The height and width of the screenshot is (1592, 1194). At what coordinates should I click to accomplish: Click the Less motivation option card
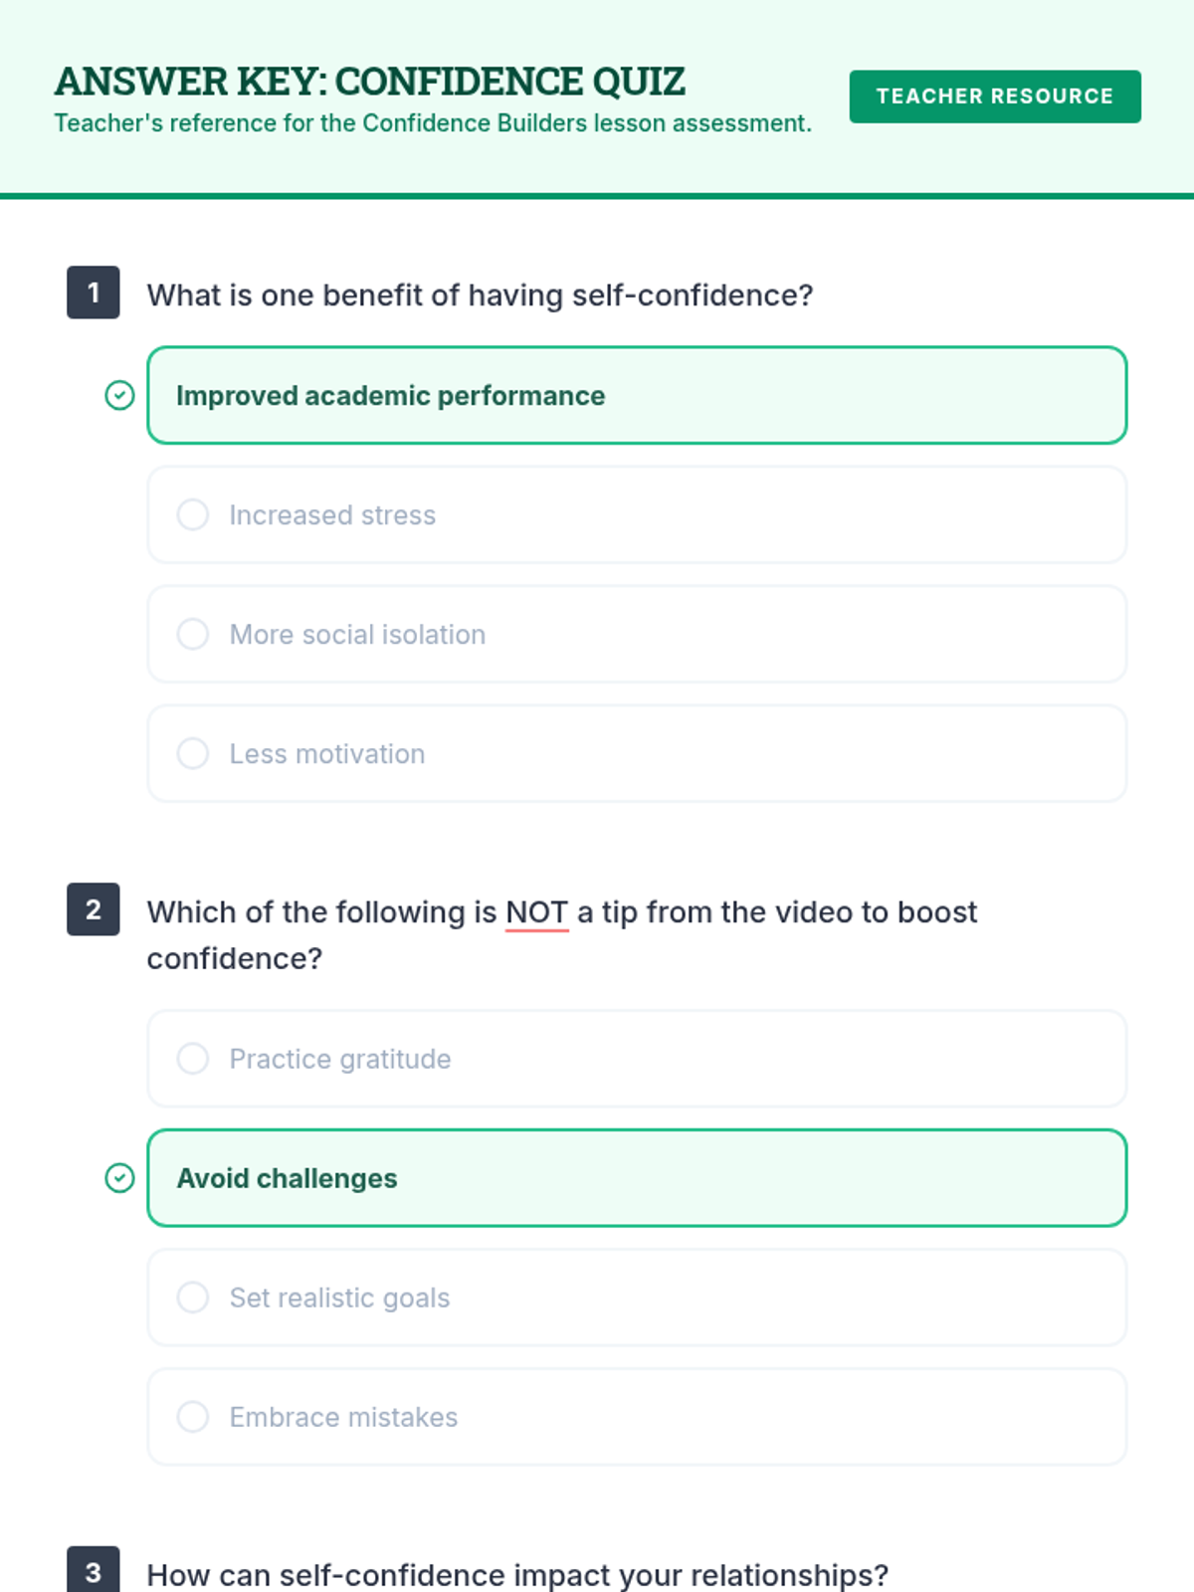point(637,753)
